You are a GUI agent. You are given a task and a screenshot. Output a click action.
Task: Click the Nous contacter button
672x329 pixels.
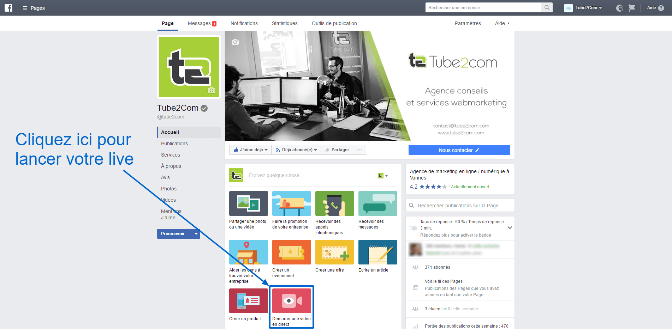click(x=459, y=150)
